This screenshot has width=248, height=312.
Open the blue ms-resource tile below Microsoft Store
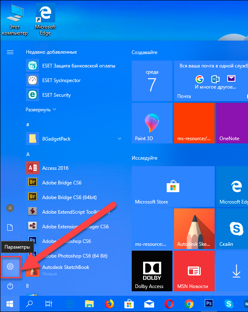coord(152,229)
